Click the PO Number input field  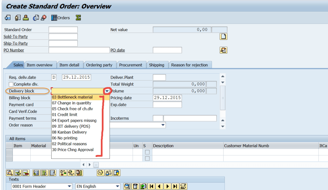[78, 50]
